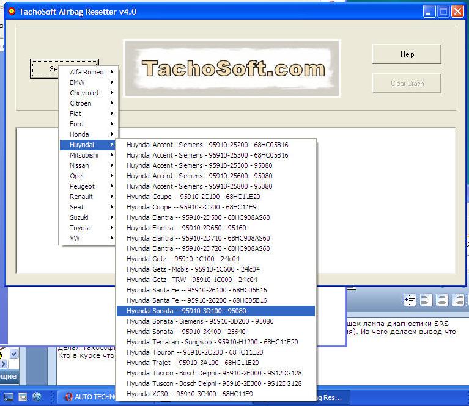Open the BMW submenu
The height and width of the screenshot is (406, 469).
(x=87, y=82)
